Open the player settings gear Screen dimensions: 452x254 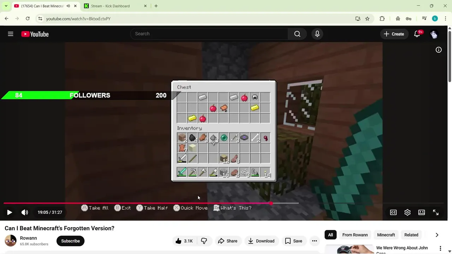pos(408,212)
